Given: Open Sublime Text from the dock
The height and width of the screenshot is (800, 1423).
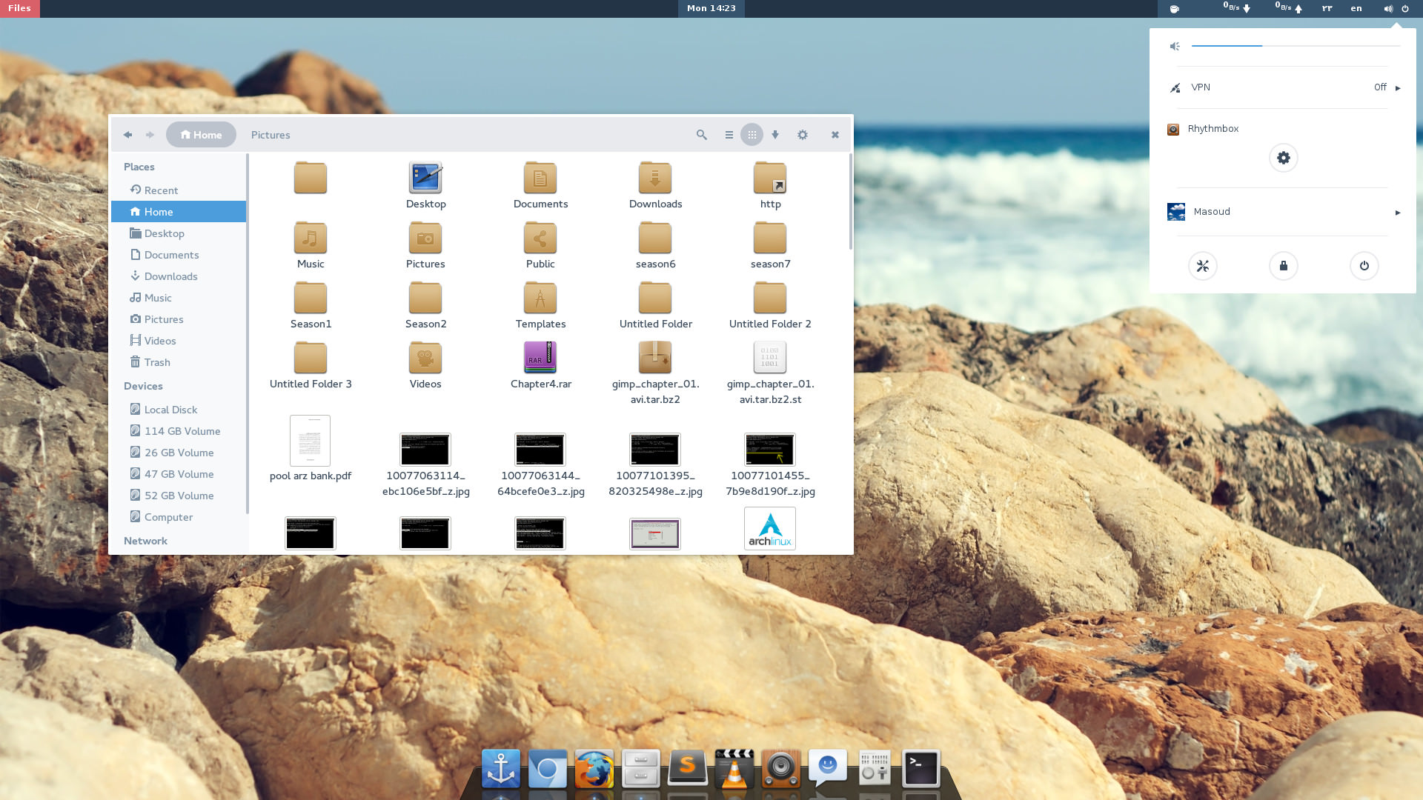Looking at the screenshot, I should (687, 769).
